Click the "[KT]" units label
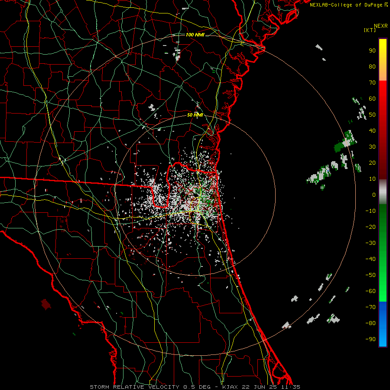The width and height of the screenshot is (390, 390). [x=370, y=30]
